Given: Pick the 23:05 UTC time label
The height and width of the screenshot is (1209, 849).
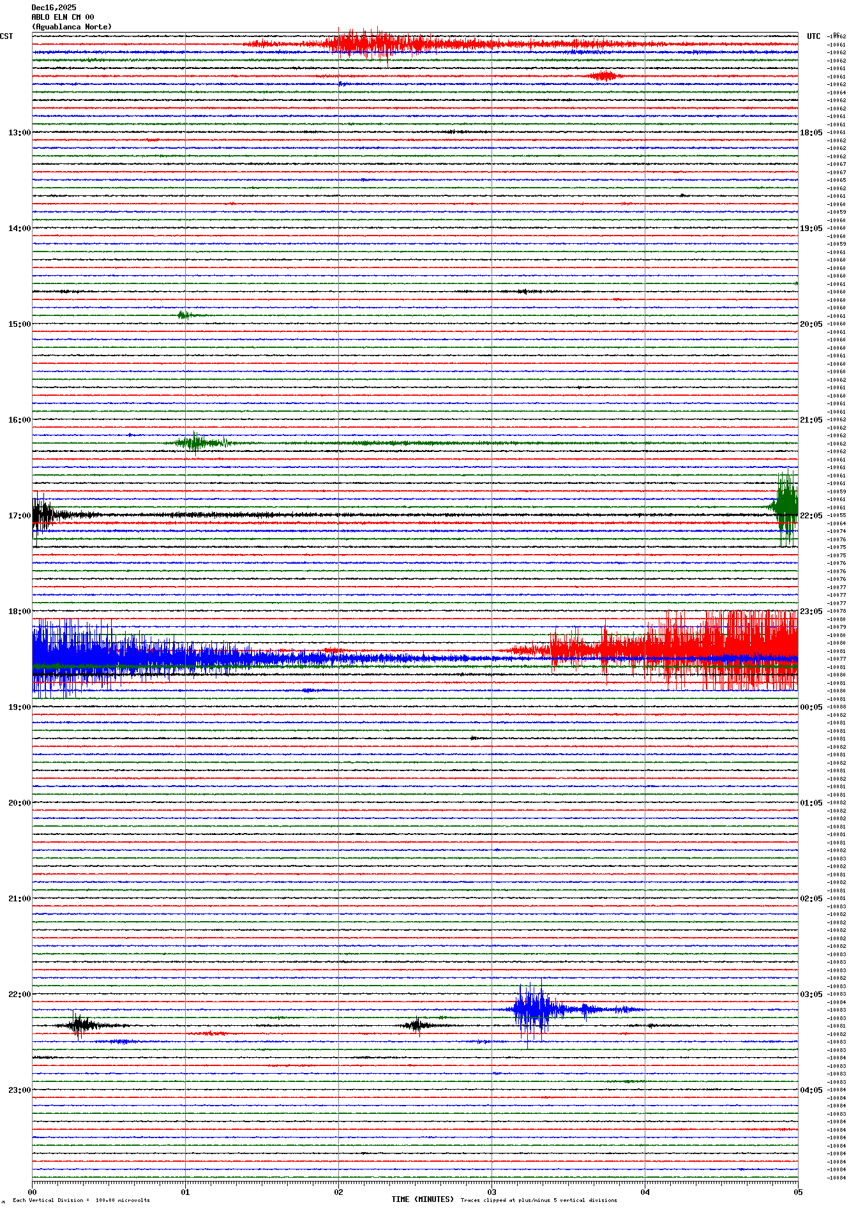Looking at the screenshot, I should tap(811, 612).
